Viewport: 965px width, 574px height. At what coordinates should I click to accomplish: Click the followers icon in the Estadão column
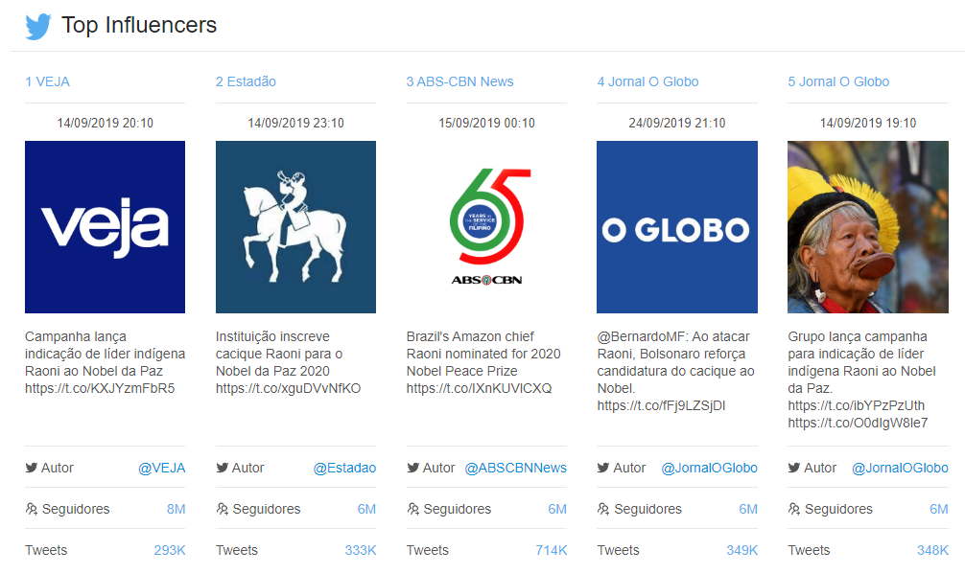tap(222, 509)
